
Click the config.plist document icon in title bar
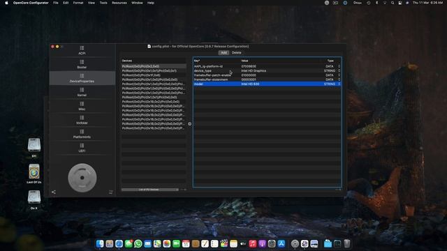click(x=149, y=46)
